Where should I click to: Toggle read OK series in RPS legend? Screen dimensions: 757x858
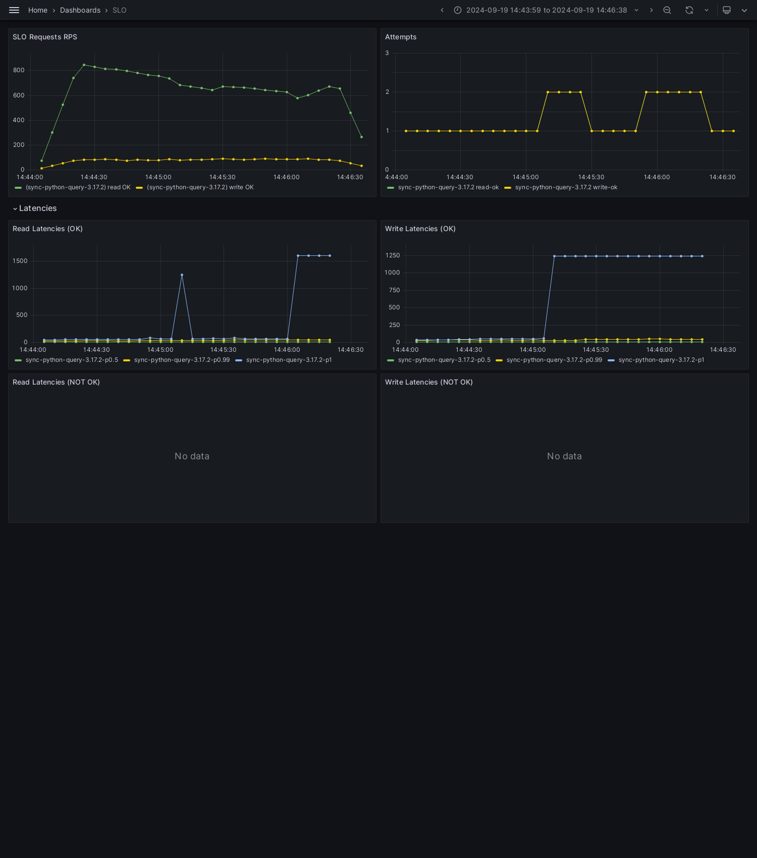pos(78,187)
